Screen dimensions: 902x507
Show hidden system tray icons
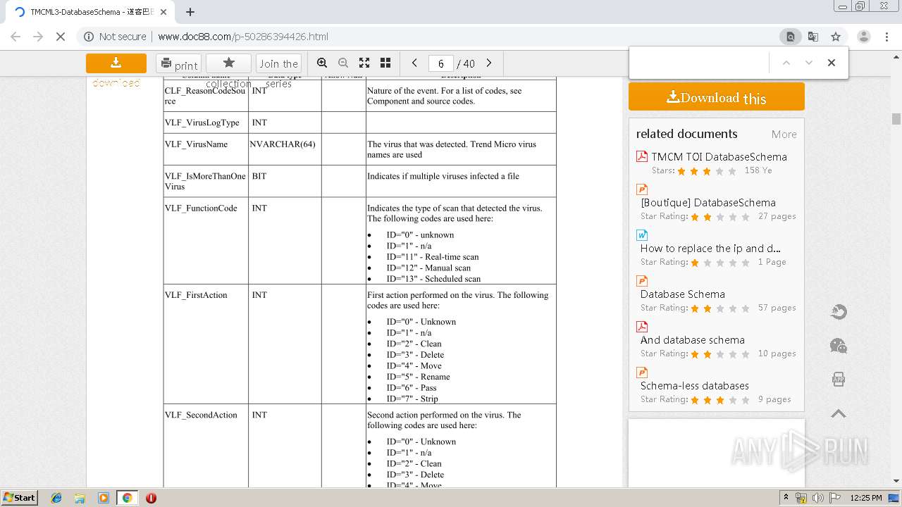786,497
